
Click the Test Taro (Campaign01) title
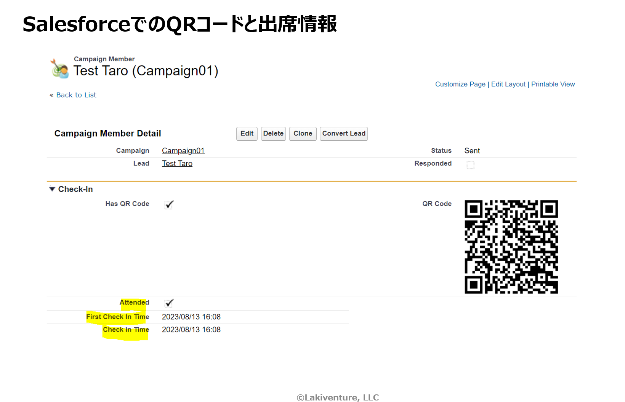coord(146,71)
